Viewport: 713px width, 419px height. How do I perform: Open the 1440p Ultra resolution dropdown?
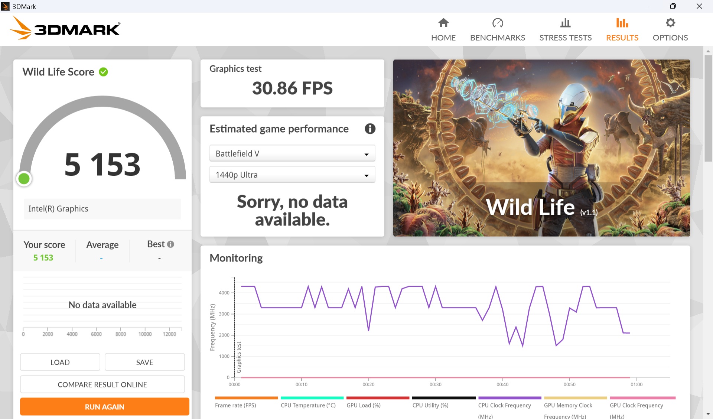tap(292, 175)
